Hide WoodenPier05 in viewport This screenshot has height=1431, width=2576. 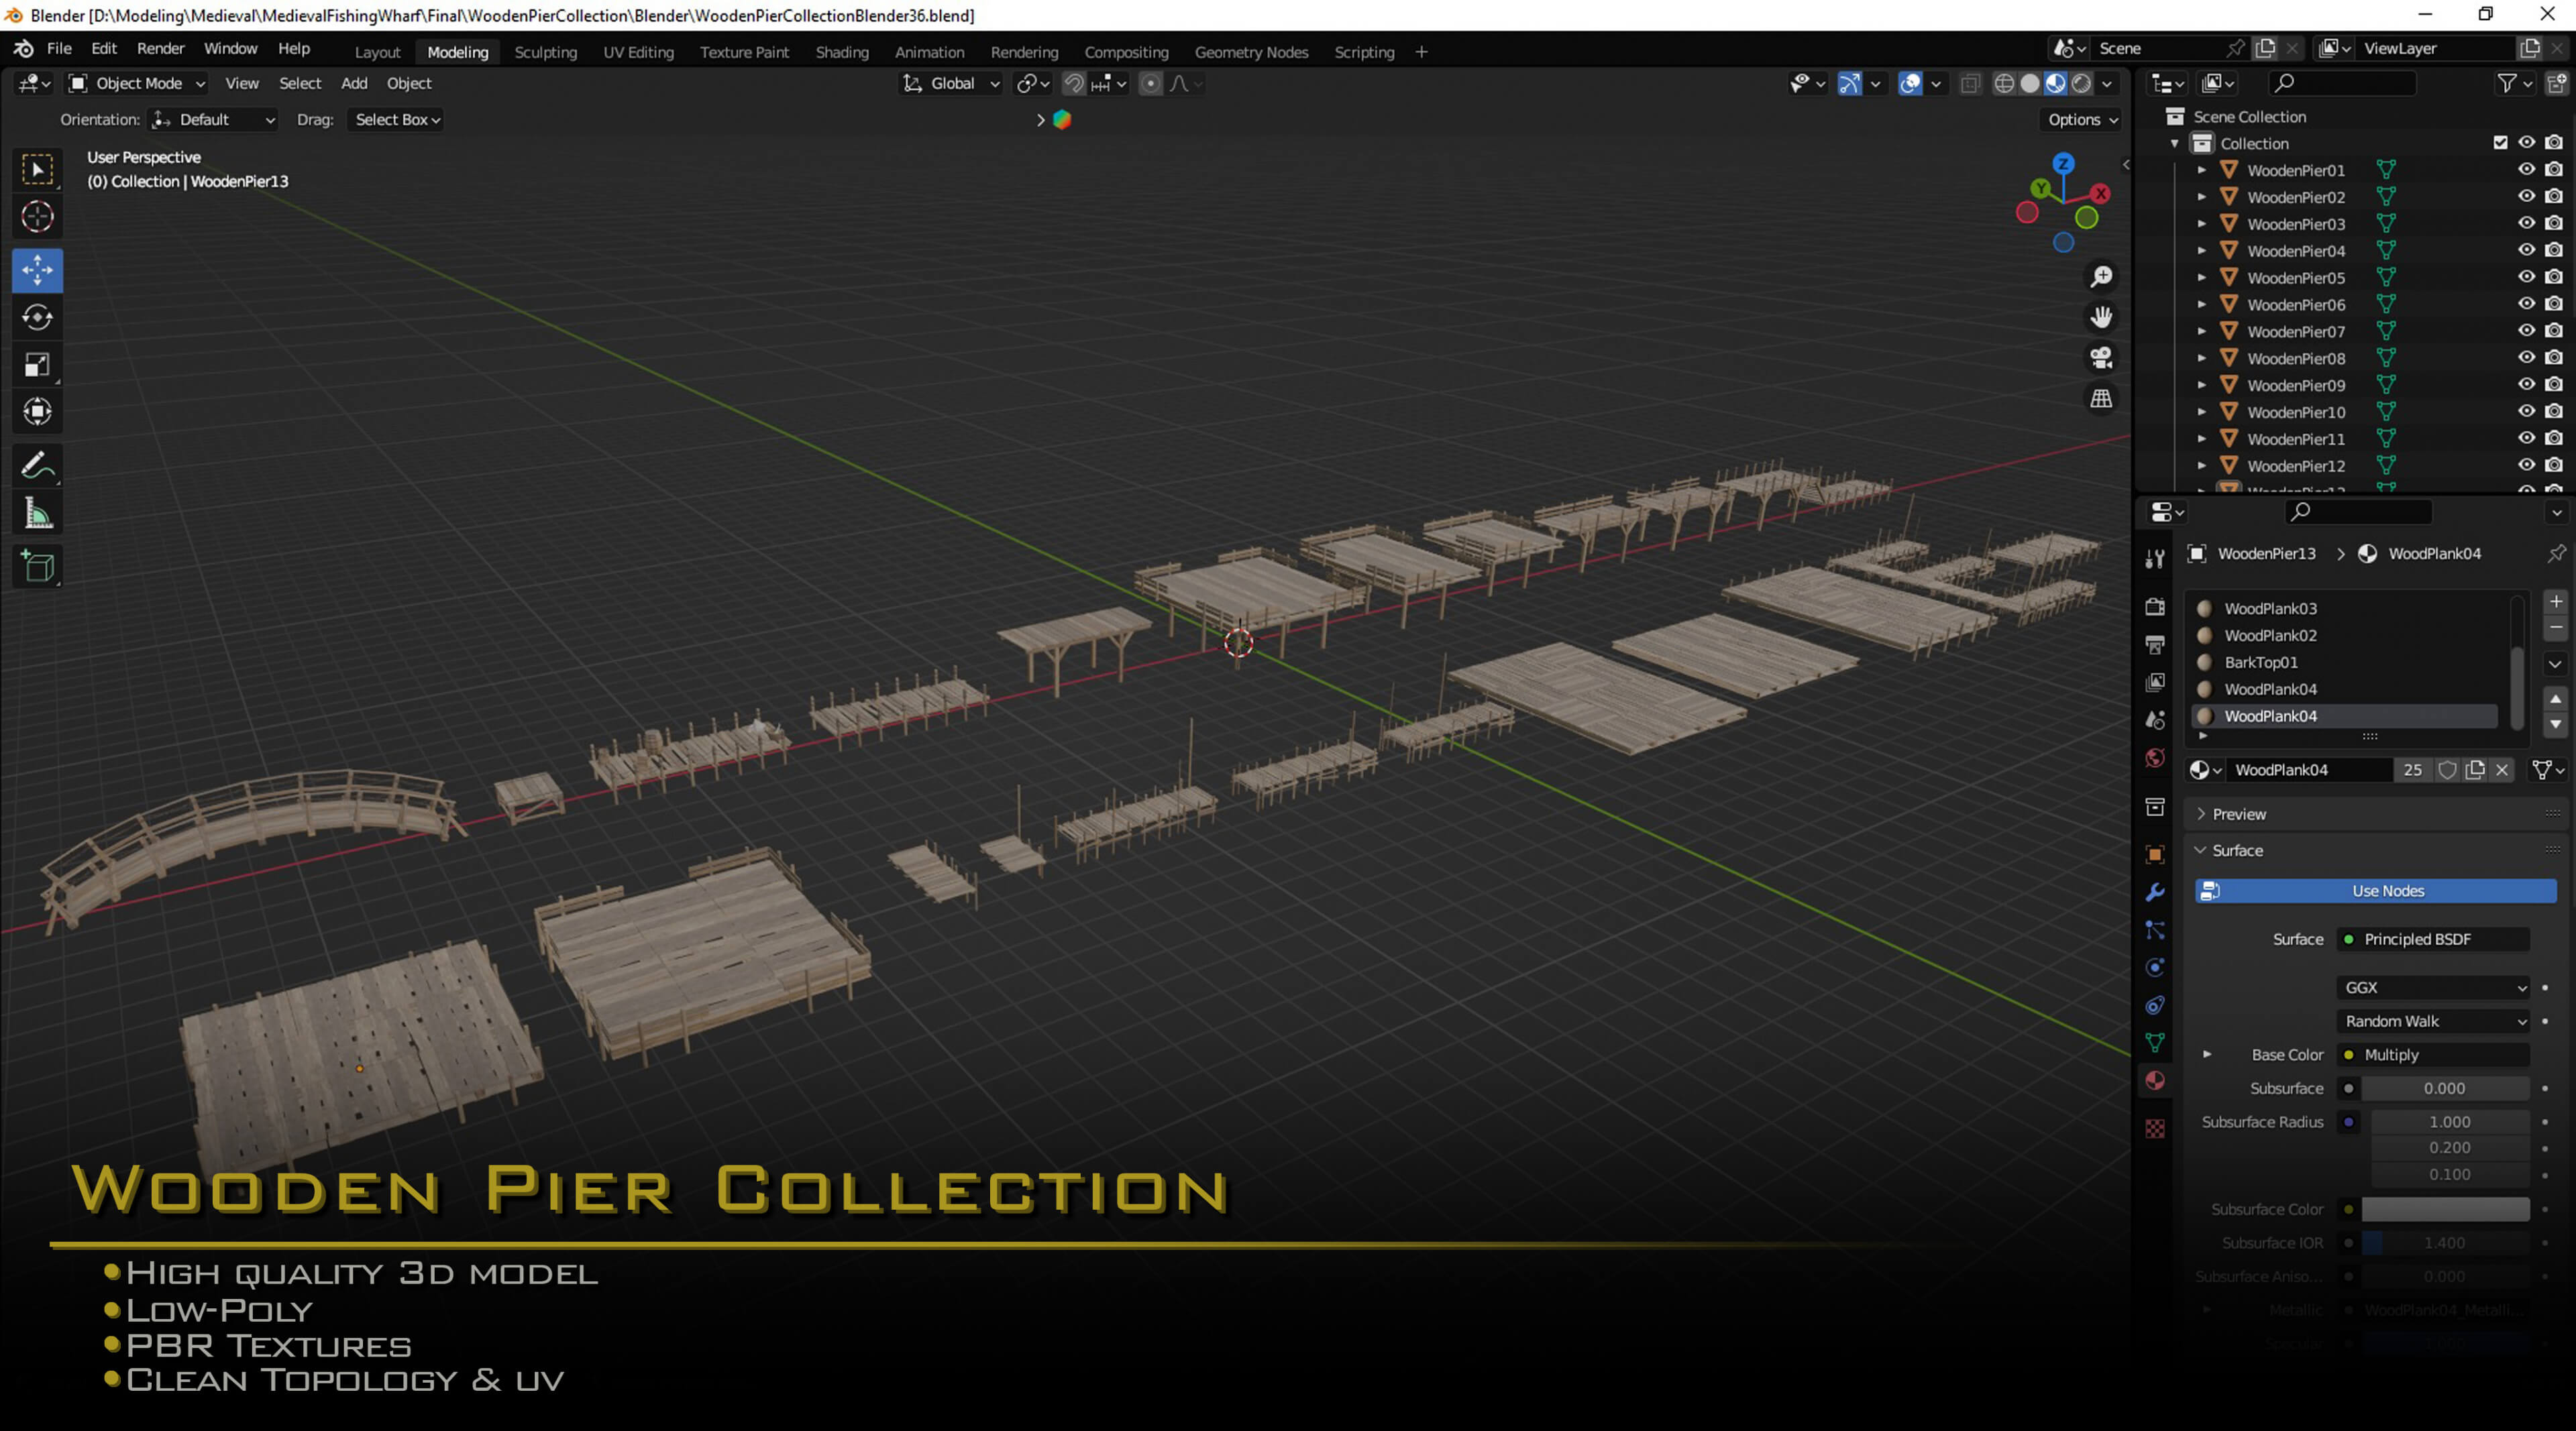click(x=2526, y=277)
